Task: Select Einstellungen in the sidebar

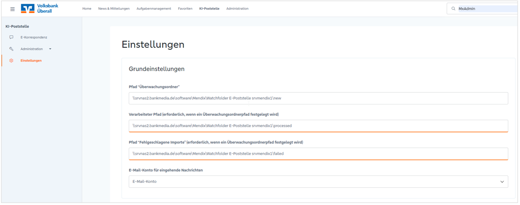Action: pyautogui.click(x=31, y=61)
